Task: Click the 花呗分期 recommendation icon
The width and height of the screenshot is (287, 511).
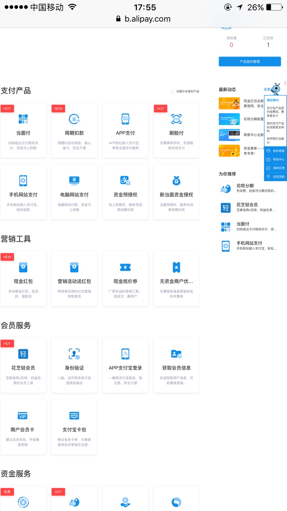Action: (226, 188)
